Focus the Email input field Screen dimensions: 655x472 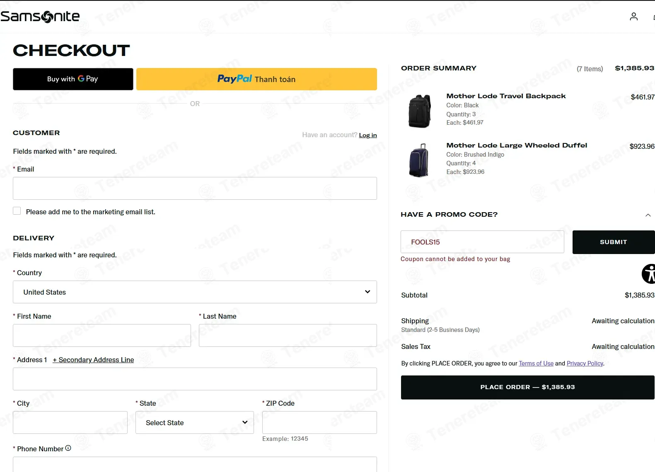coord(195,189)
